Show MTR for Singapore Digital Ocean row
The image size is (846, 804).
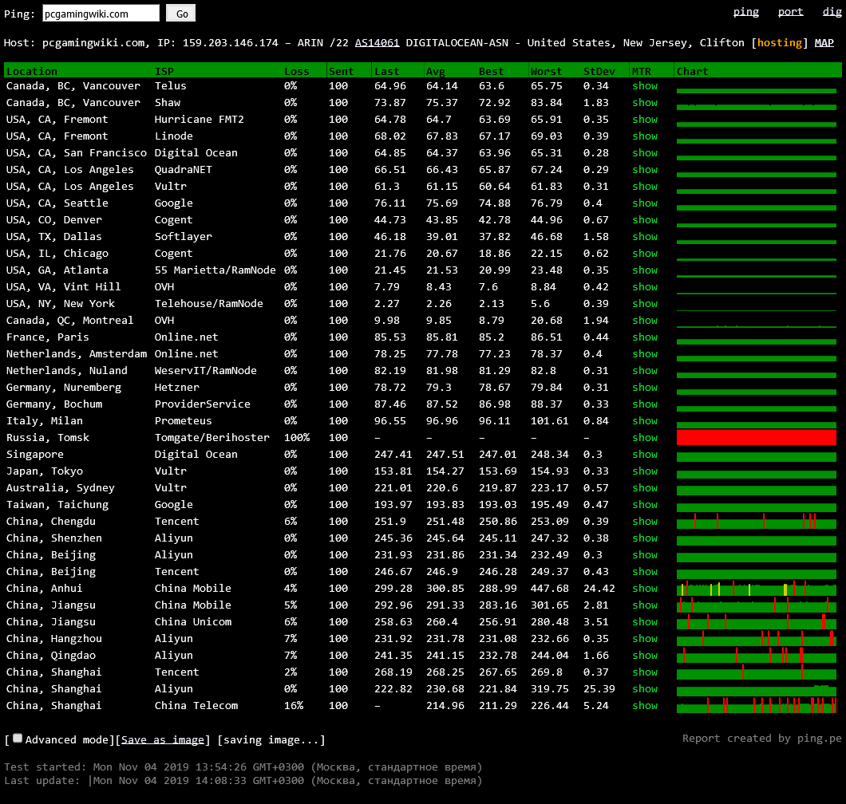645,455
